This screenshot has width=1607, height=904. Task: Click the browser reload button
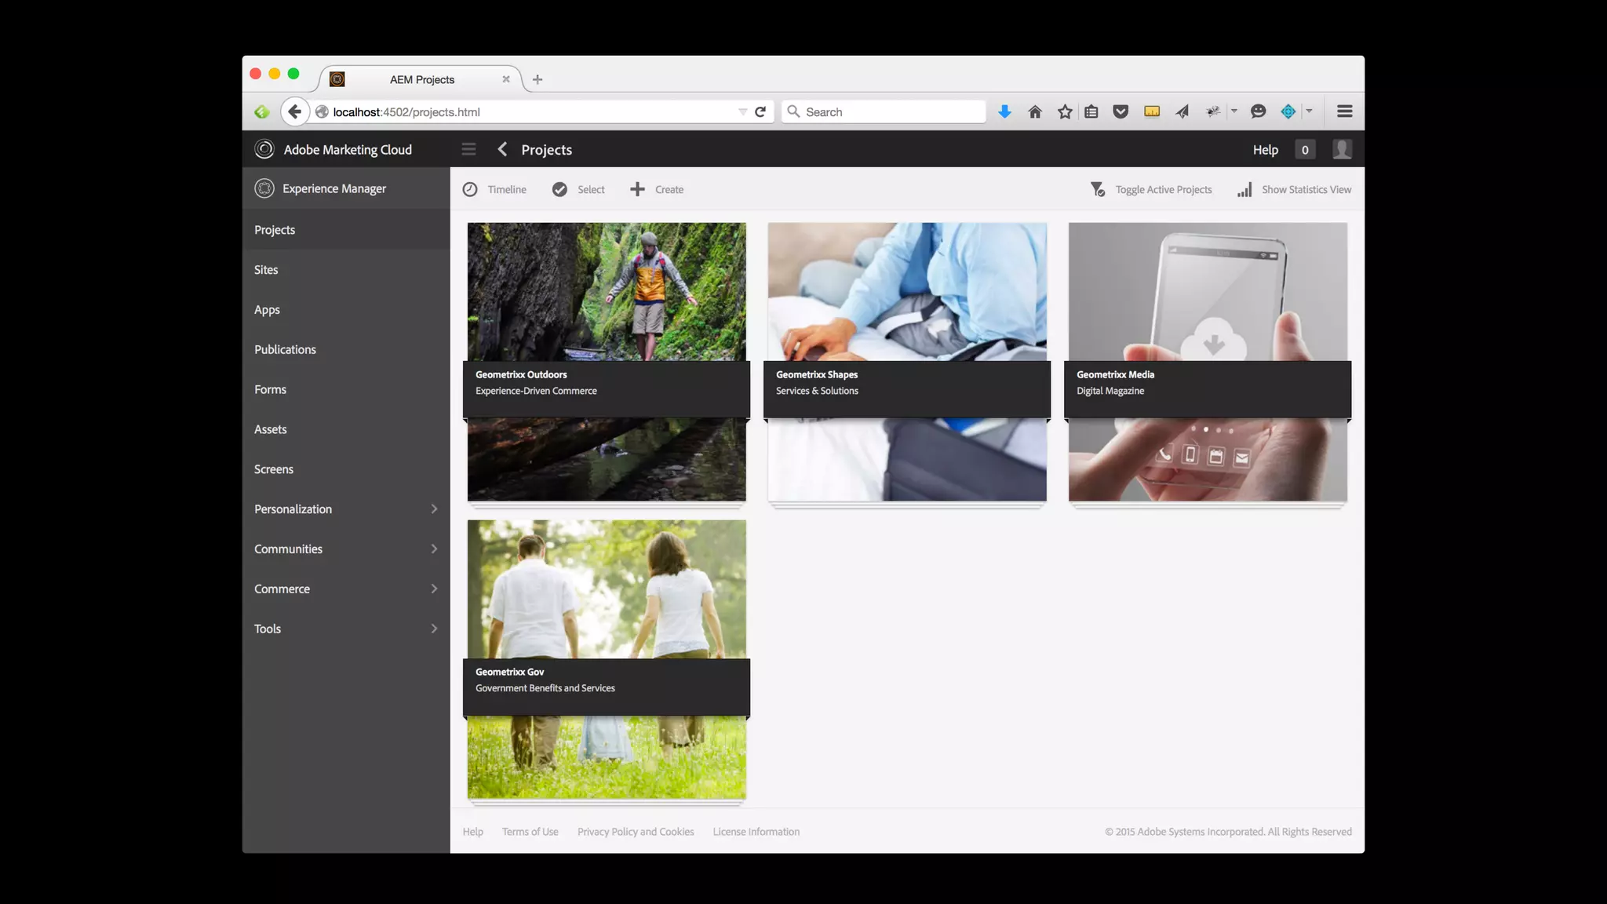[x=760, y=111]
